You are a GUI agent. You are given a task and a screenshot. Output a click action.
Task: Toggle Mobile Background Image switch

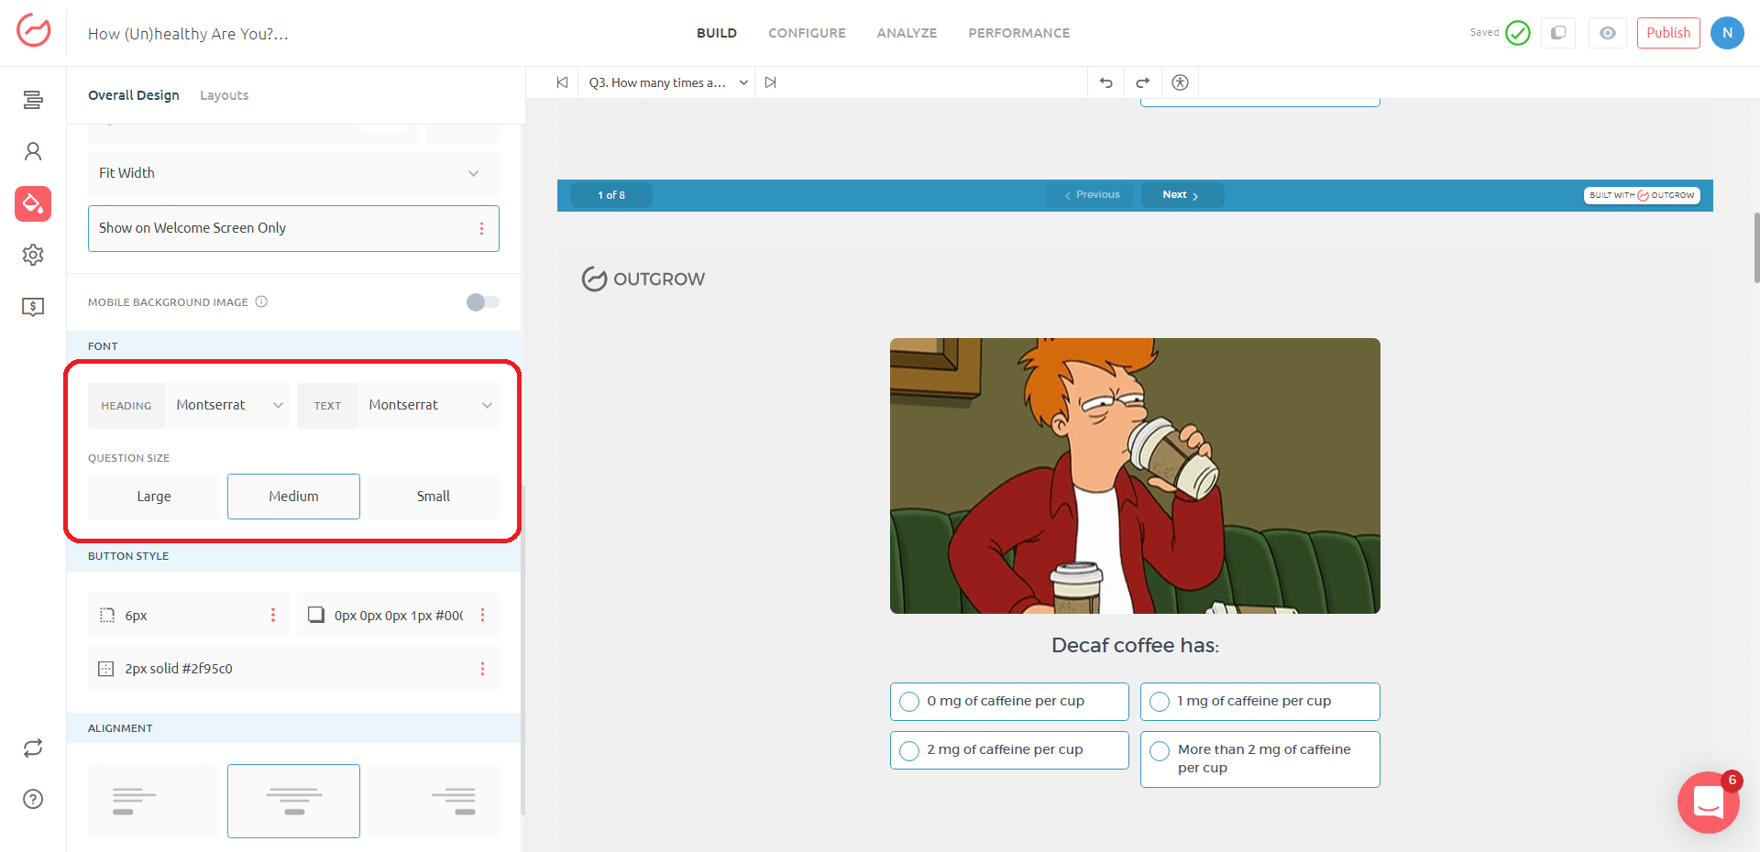pos(483,302)
